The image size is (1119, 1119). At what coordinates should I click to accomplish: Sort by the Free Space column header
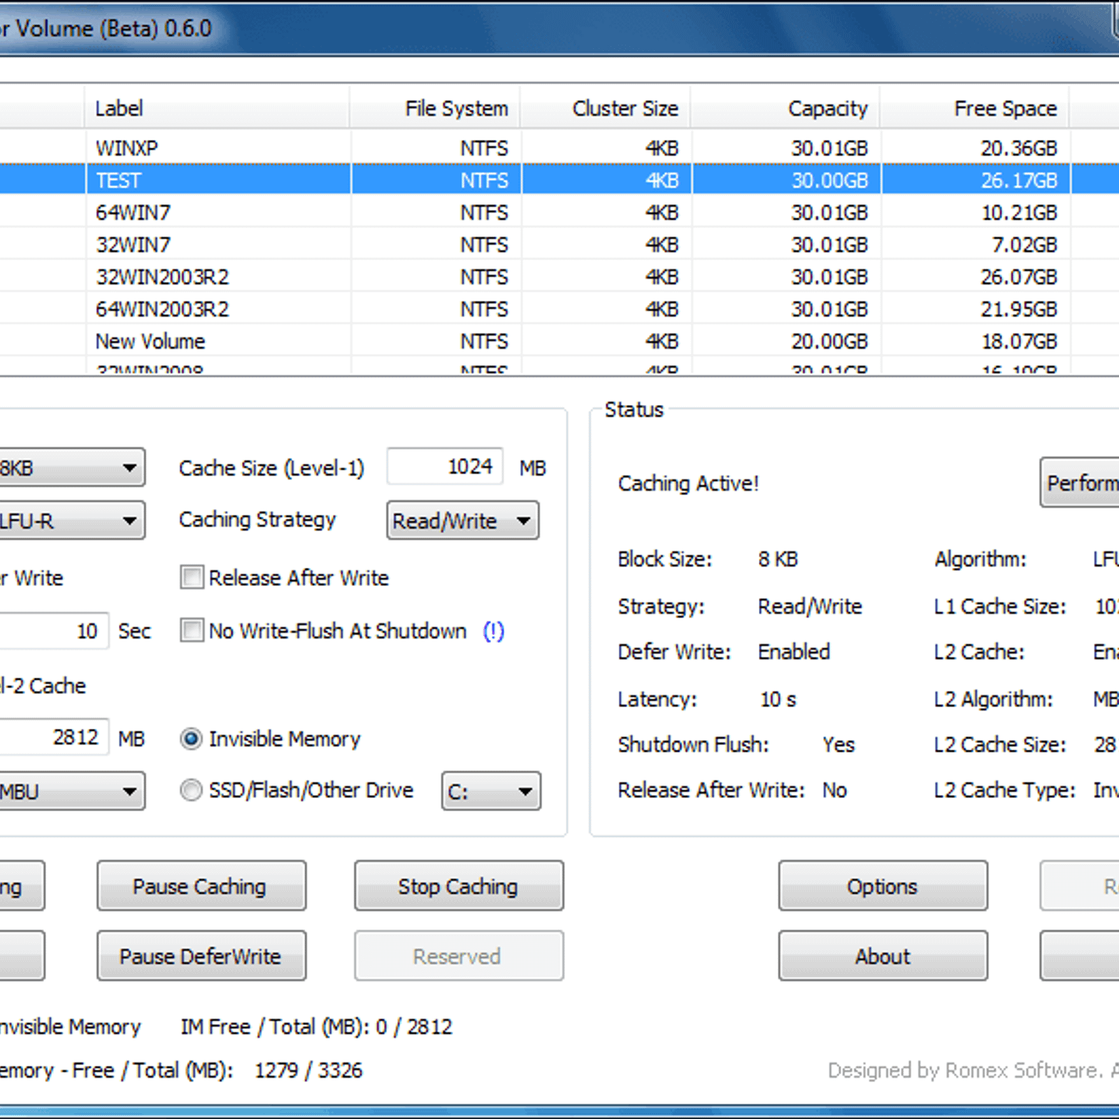point(976,108)
